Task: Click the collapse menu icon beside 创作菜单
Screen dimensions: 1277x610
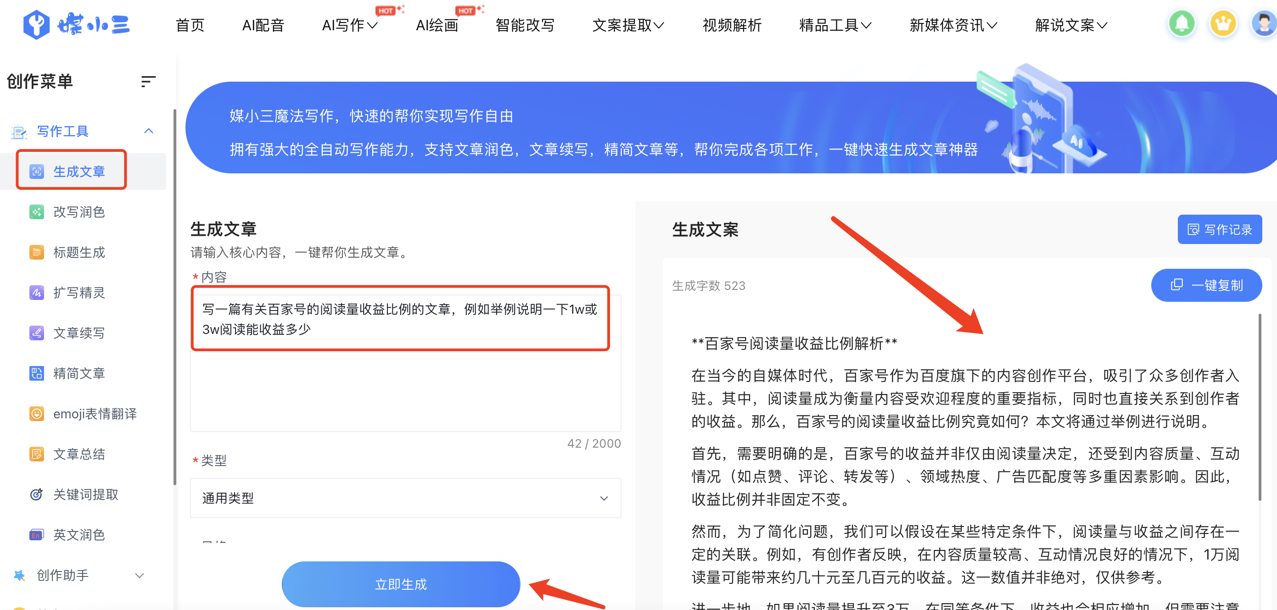Action: 148,81
